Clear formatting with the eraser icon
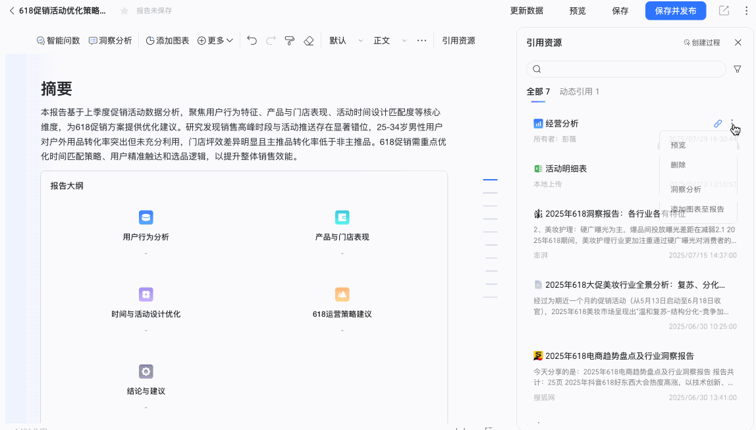Image resolution: width=756 pixels, height=430 pixels. click(x=309, y=40)
